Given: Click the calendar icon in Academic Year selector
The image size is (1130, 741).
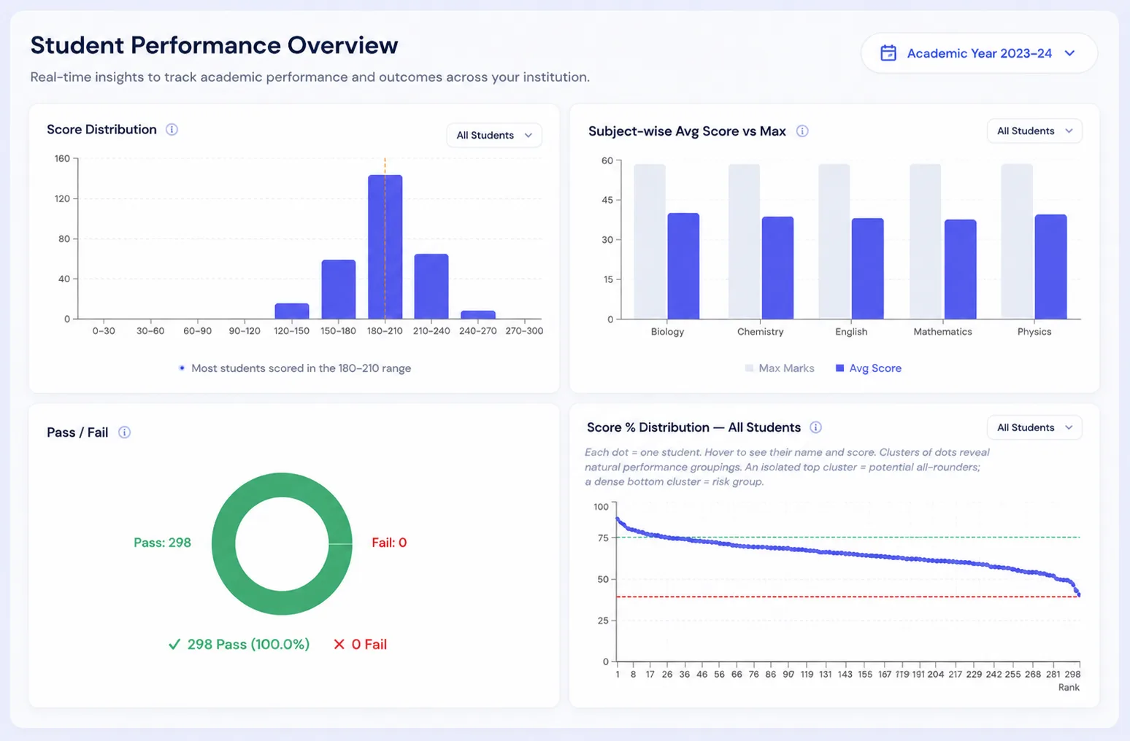Looking at the screenshot, I should pos(888,53).
